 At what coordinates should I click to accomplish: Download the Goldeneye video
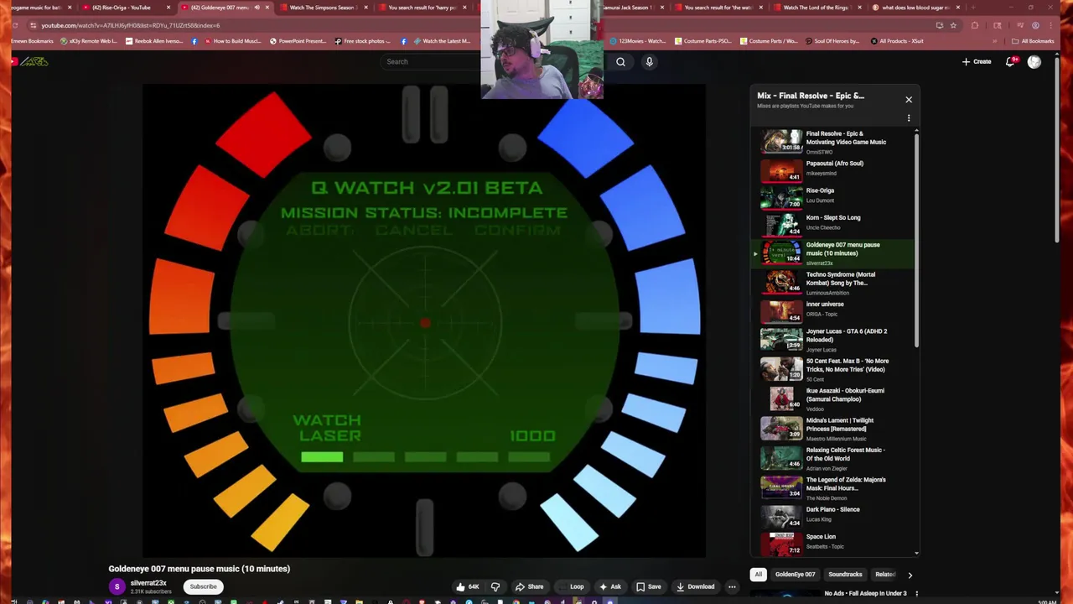tap(696, 587)
